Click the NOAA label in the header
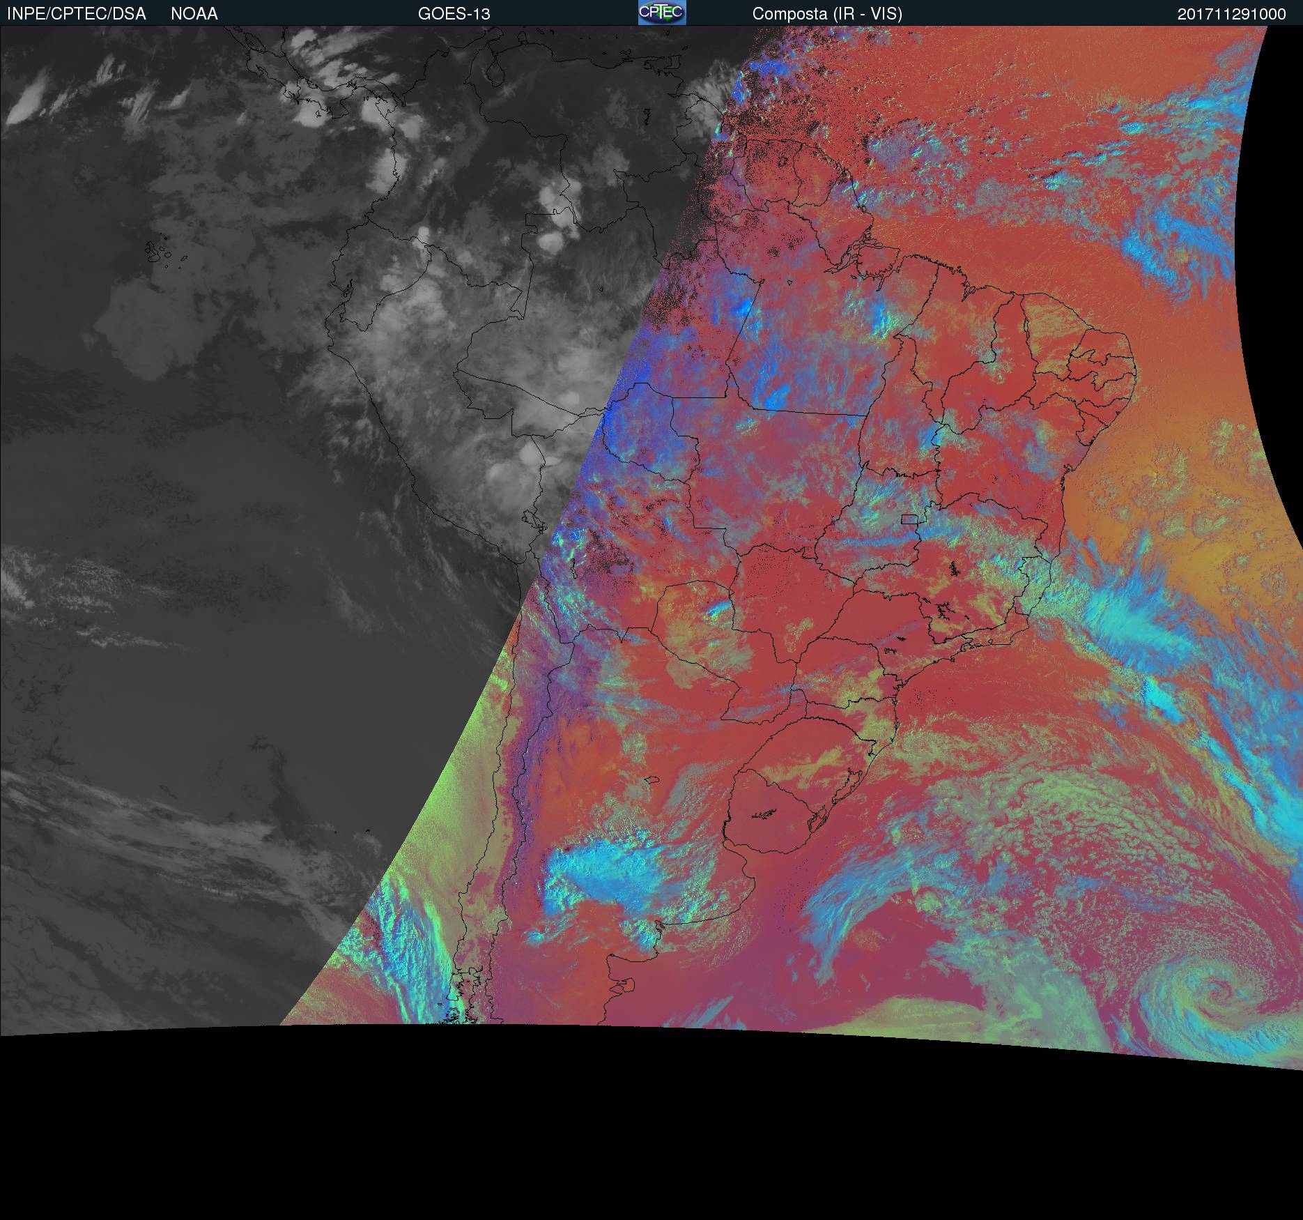 (194, 14)
